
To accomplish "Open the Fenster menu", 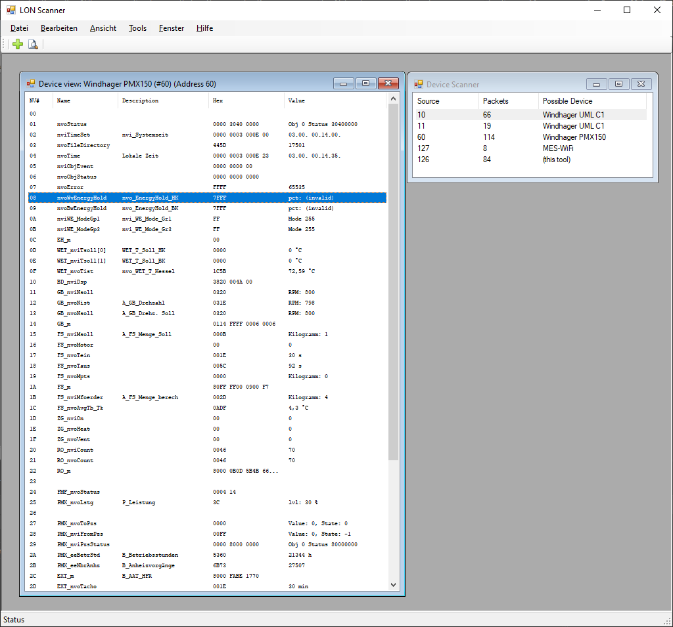I will point(172,28).
